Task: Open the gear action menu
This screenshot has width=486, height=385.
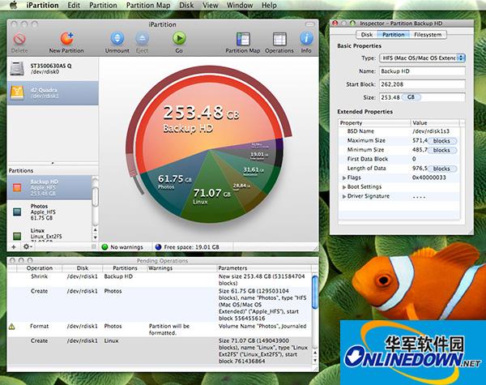Action: coord(28,246)
